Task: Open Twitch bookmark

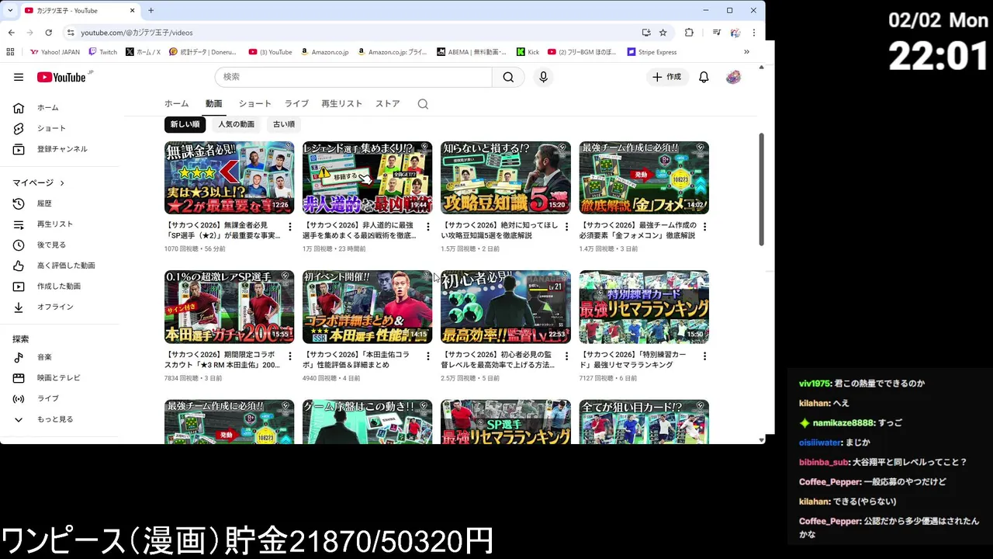Action: tap(103, 52)
